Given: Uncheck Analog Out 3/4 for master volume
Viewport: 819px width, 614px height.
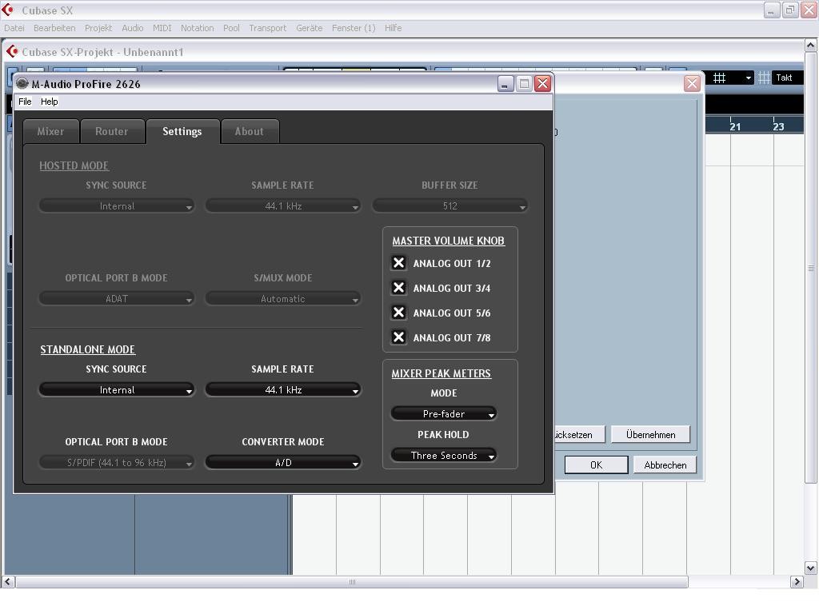Looking at the screenshot, I should pyautogui.click(x=398, y=288).
